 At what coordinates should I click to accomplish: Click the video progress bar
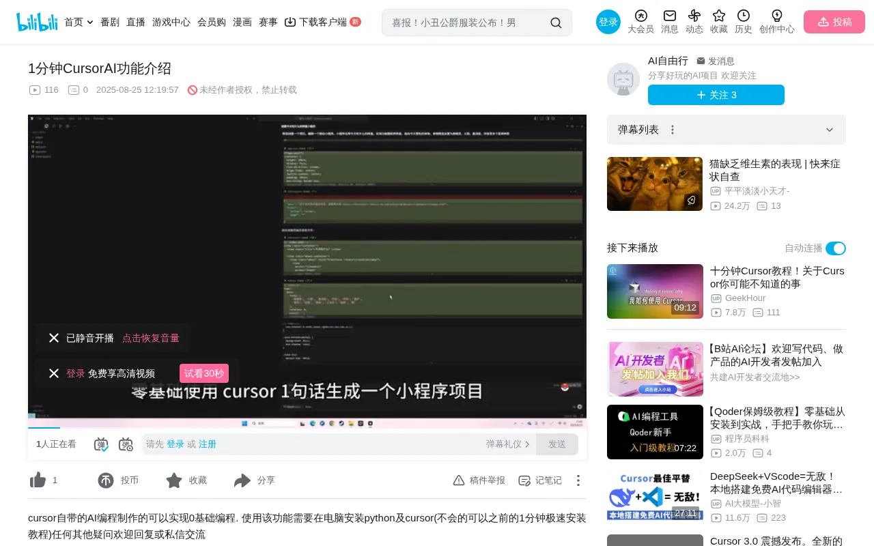point(307,428)
